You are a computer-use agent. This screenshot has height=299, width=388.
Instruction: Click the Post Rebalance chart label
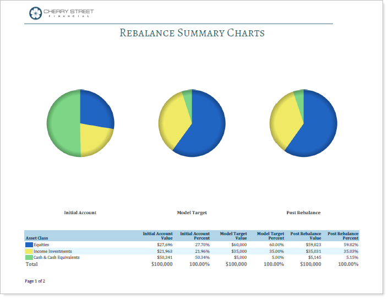coord(303,213)
